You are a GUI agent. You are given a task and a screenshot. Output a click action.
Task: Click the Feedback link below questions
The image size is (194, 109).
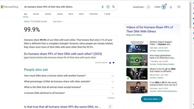pyautogui.click(x=111, y=98)
